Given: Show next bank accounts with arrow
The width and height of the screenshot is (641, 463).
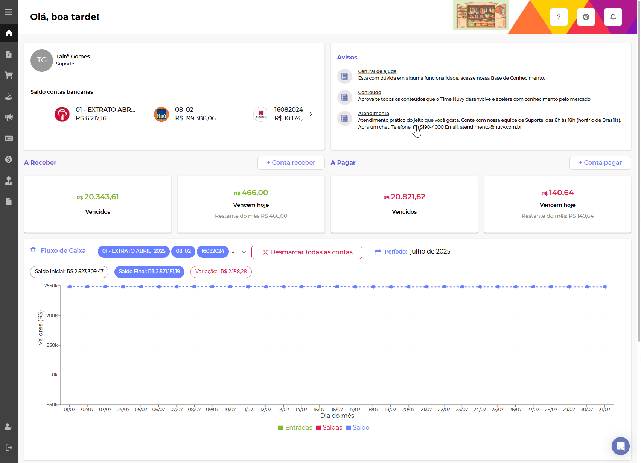Looking at the screenshot, I should tap(311, 114).
